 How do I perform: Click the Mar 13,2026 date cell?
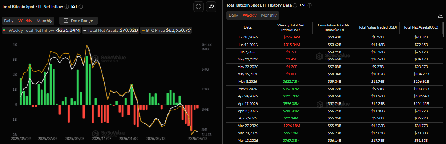coord(247,140)
